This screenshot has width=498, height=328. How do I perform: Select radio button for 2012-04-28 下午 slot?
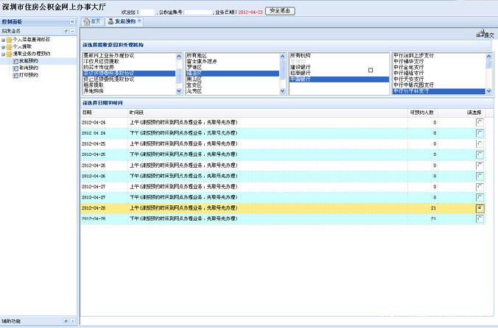[480, 219]
